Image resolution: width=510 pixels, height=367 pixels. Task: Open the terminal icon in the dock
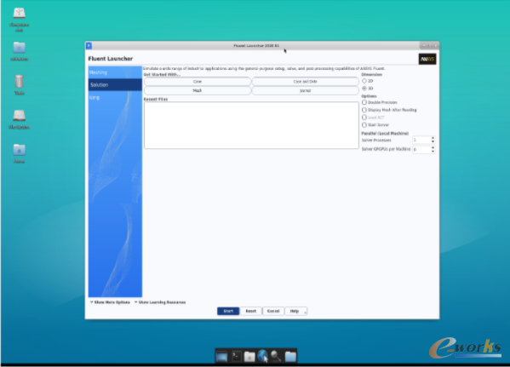pyautogui.click(x=237, y=356)
